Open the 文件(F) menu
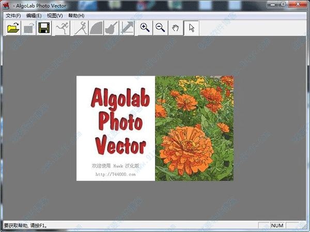This screenshot has height=232, width=310. [x=13, y=16]
